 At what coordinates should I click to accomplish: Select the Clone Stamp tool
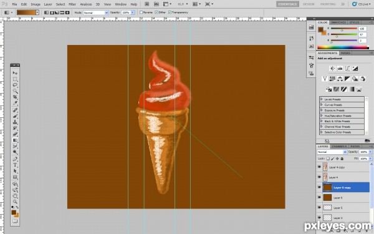click(15, 122)
